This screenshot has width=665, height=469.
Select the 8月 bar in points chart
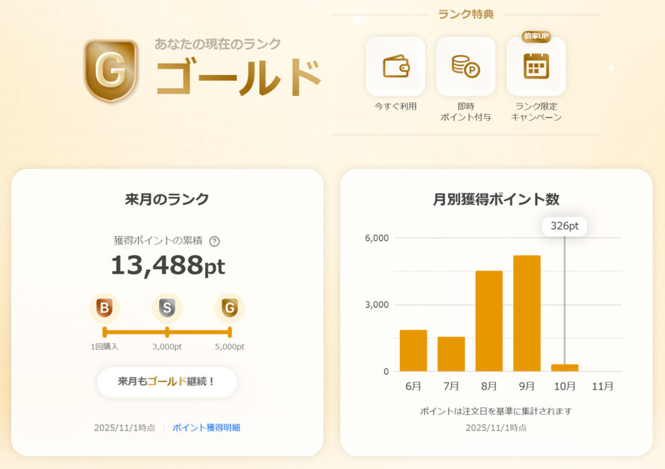(489, 321)
